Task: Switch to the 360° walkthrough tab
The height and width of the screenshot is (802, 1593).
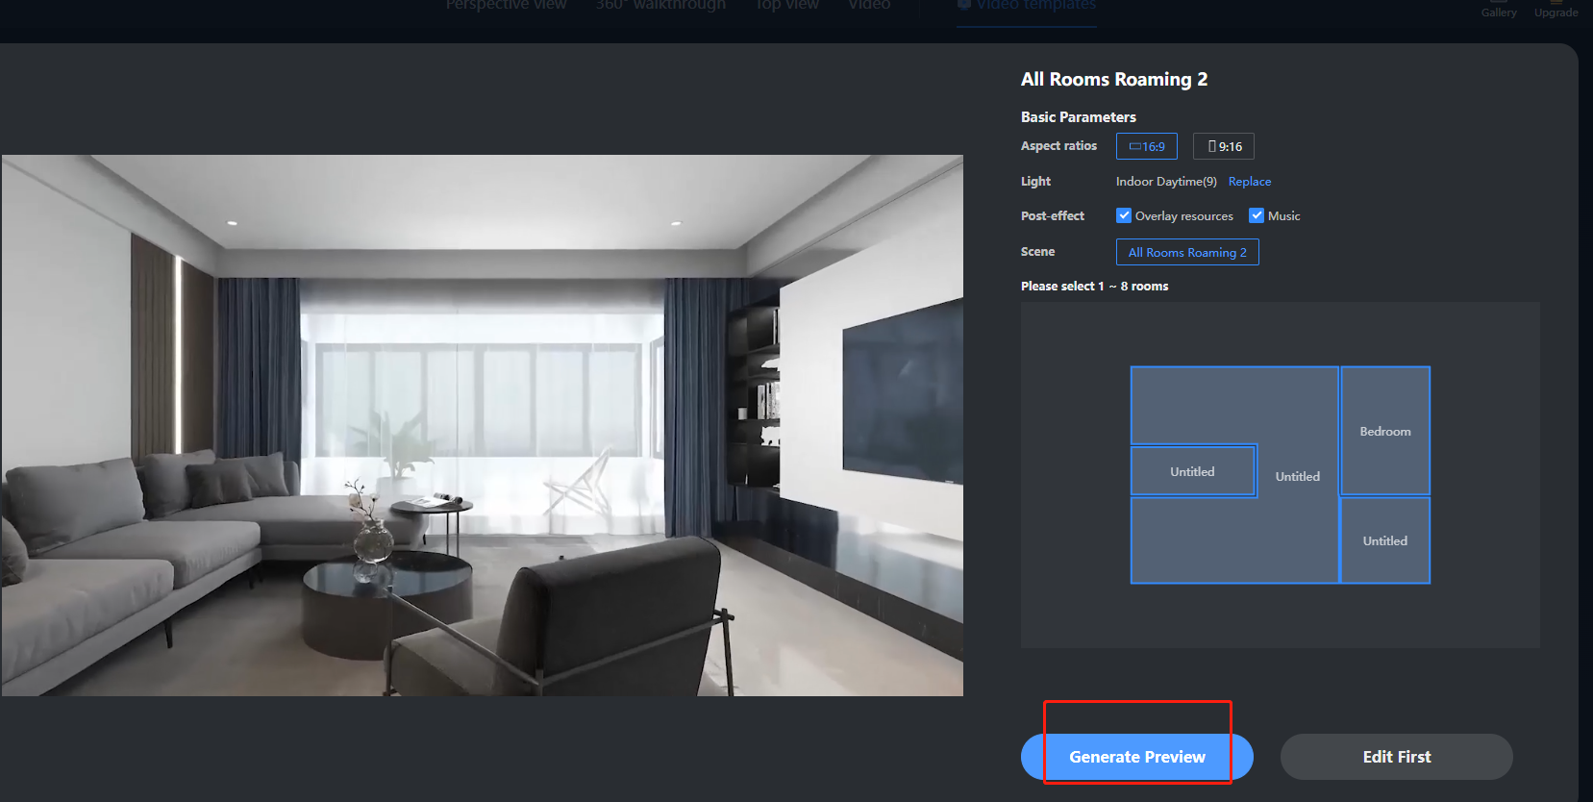Action: [x=660, y=6]
